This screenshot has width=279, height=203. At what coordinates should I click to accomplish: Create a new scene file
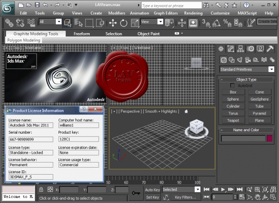21,5
